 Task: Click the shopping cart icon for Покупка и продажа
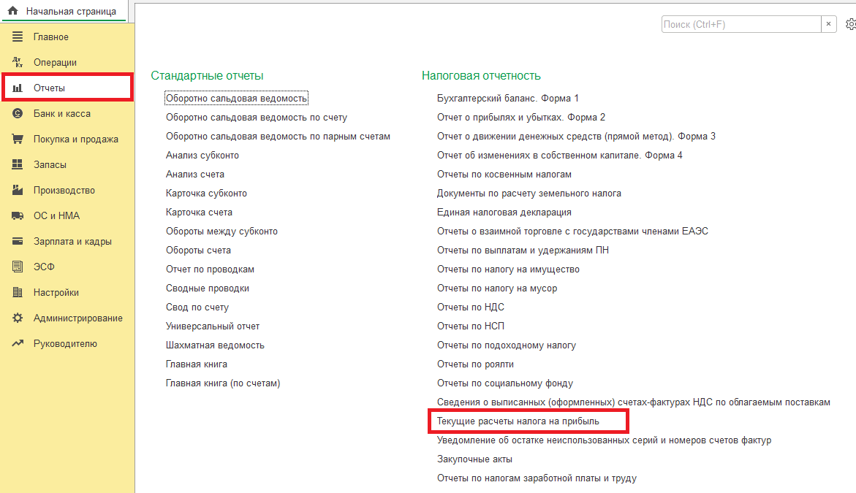[x=18, y=140]
